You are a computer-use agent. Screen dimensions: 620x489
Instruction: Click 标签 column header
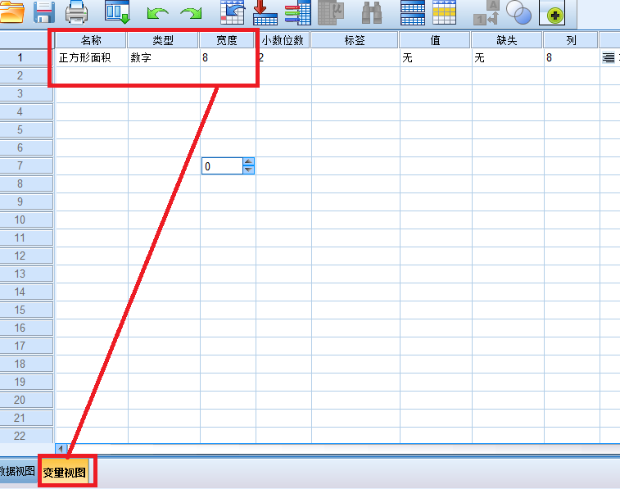tap(355, 40)
